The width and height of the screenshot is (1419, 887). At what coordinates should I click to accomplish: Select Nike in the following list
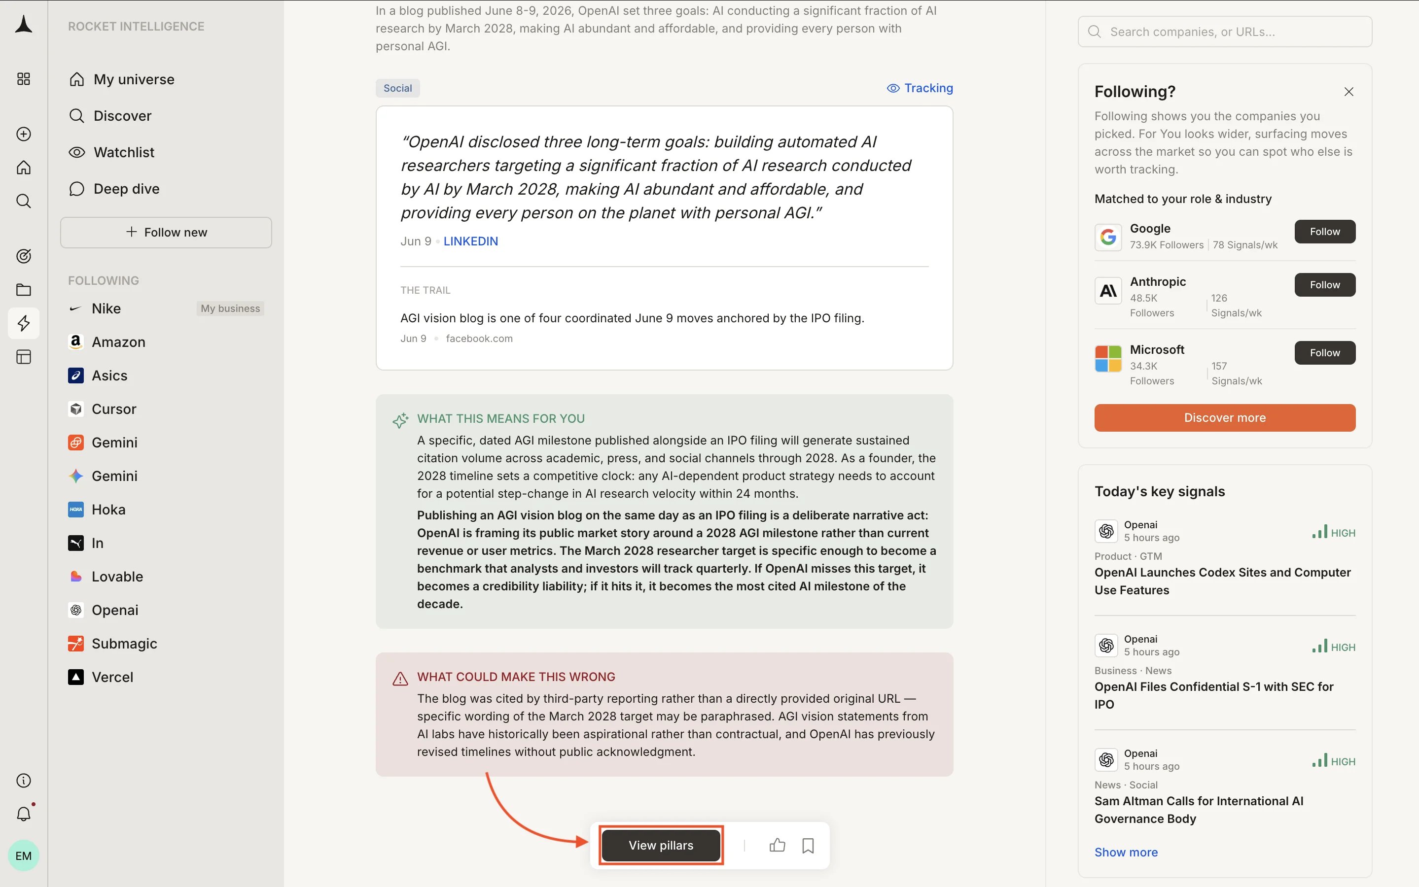pos(106,308)
